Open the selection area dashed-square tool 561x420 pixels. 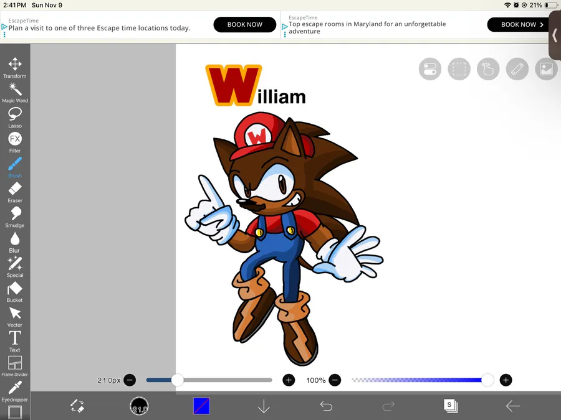pos(459,69)
